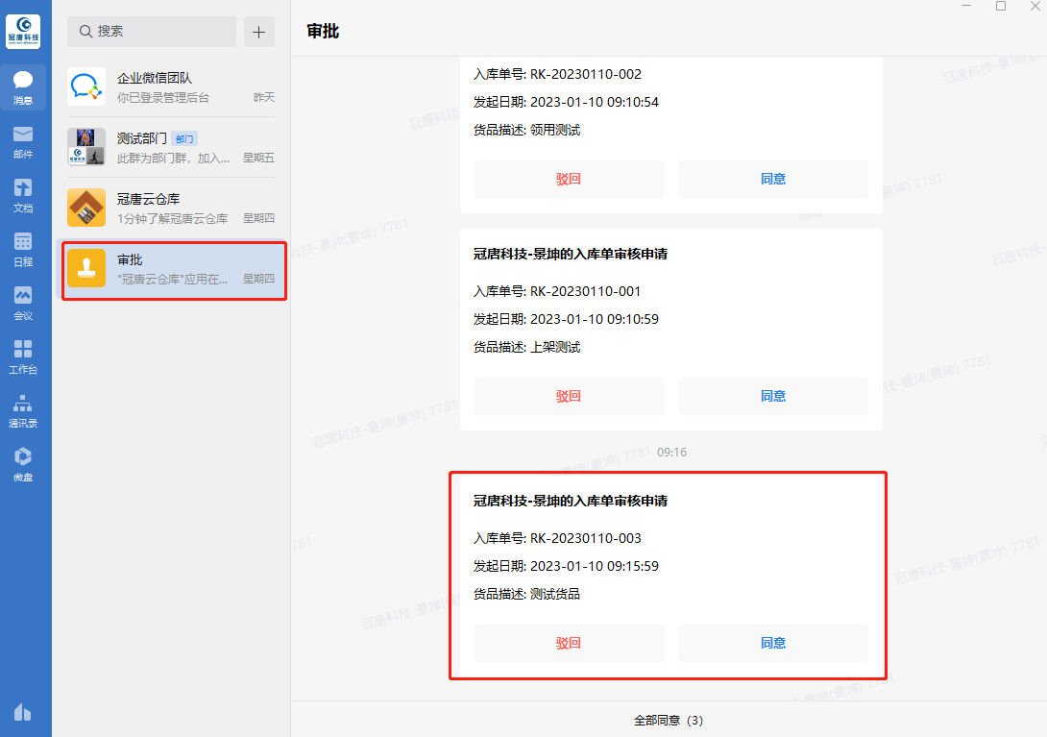Click into the 搜索 search field
The width and height of the screenshot is (1047, 737).
(152, 32)
